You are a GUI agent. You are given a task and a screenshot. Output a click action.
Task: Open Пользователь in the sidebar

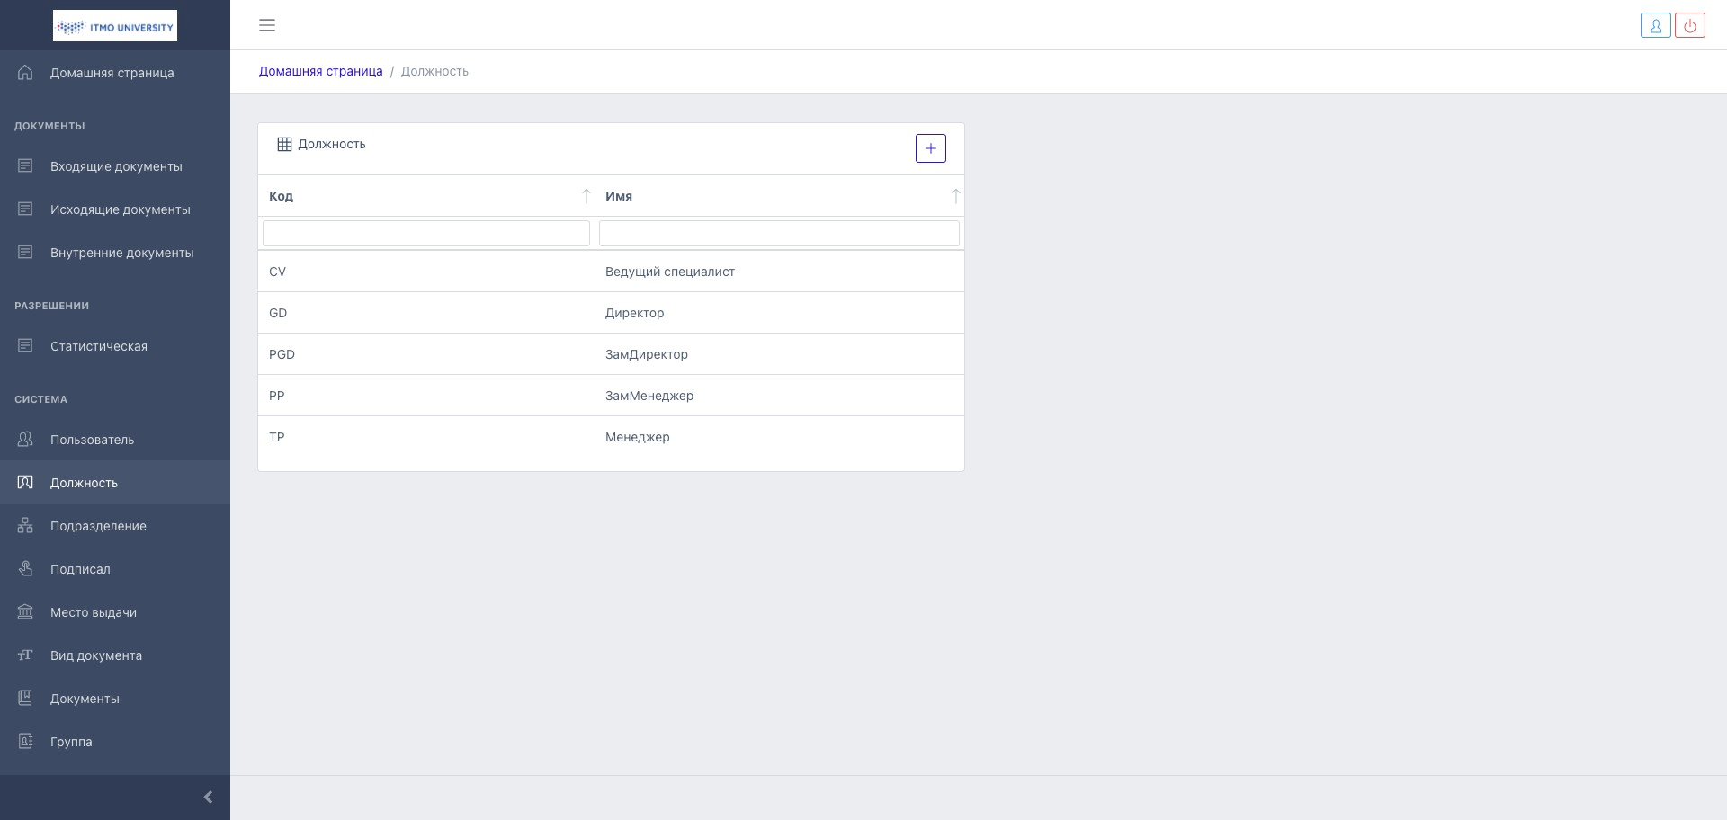pos(92,440)
